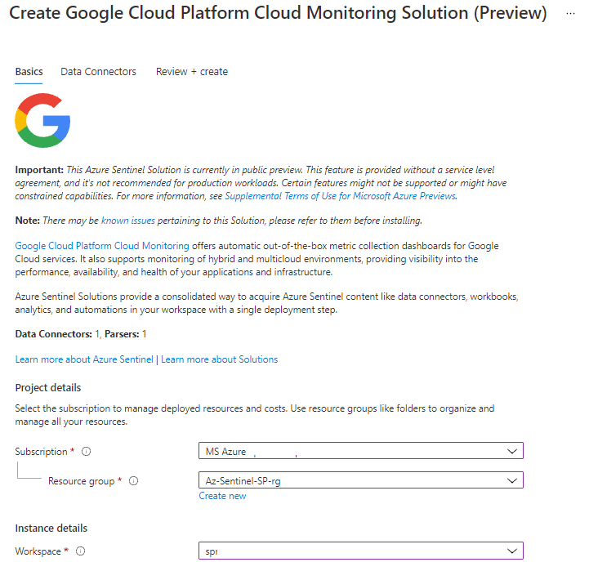The height and width of the screenshot is (571, 589).
Task: Open Google Cloud Platform Cloud Monitoring link
Action: 102,246
